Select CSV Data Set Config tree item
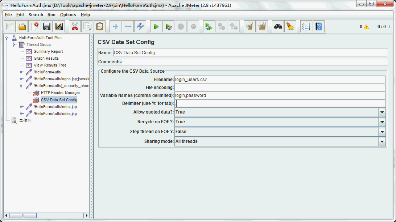The width and height of the screenshot is (396, 222). point(59,100)
